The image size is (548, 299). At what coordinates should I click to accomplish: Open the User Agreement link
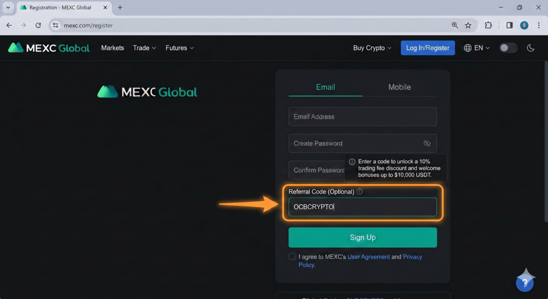368,257
